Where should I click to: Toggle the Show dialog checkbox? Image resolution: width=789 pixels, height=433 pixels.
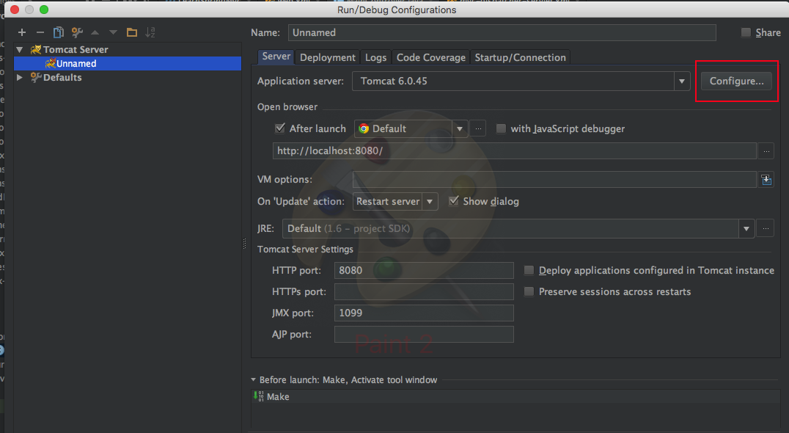pyautogui.click(x=454, y=201)
